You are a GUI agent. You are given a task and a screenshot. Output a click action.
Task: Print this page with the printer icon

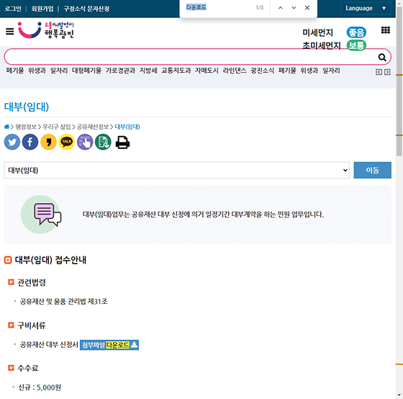click(x=122, y=143)
